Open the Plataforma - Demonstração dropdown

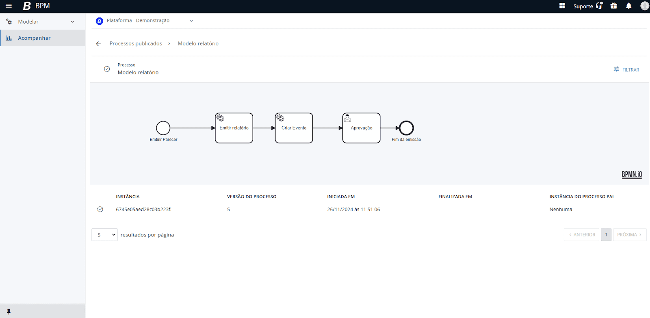tap(145, 21)
